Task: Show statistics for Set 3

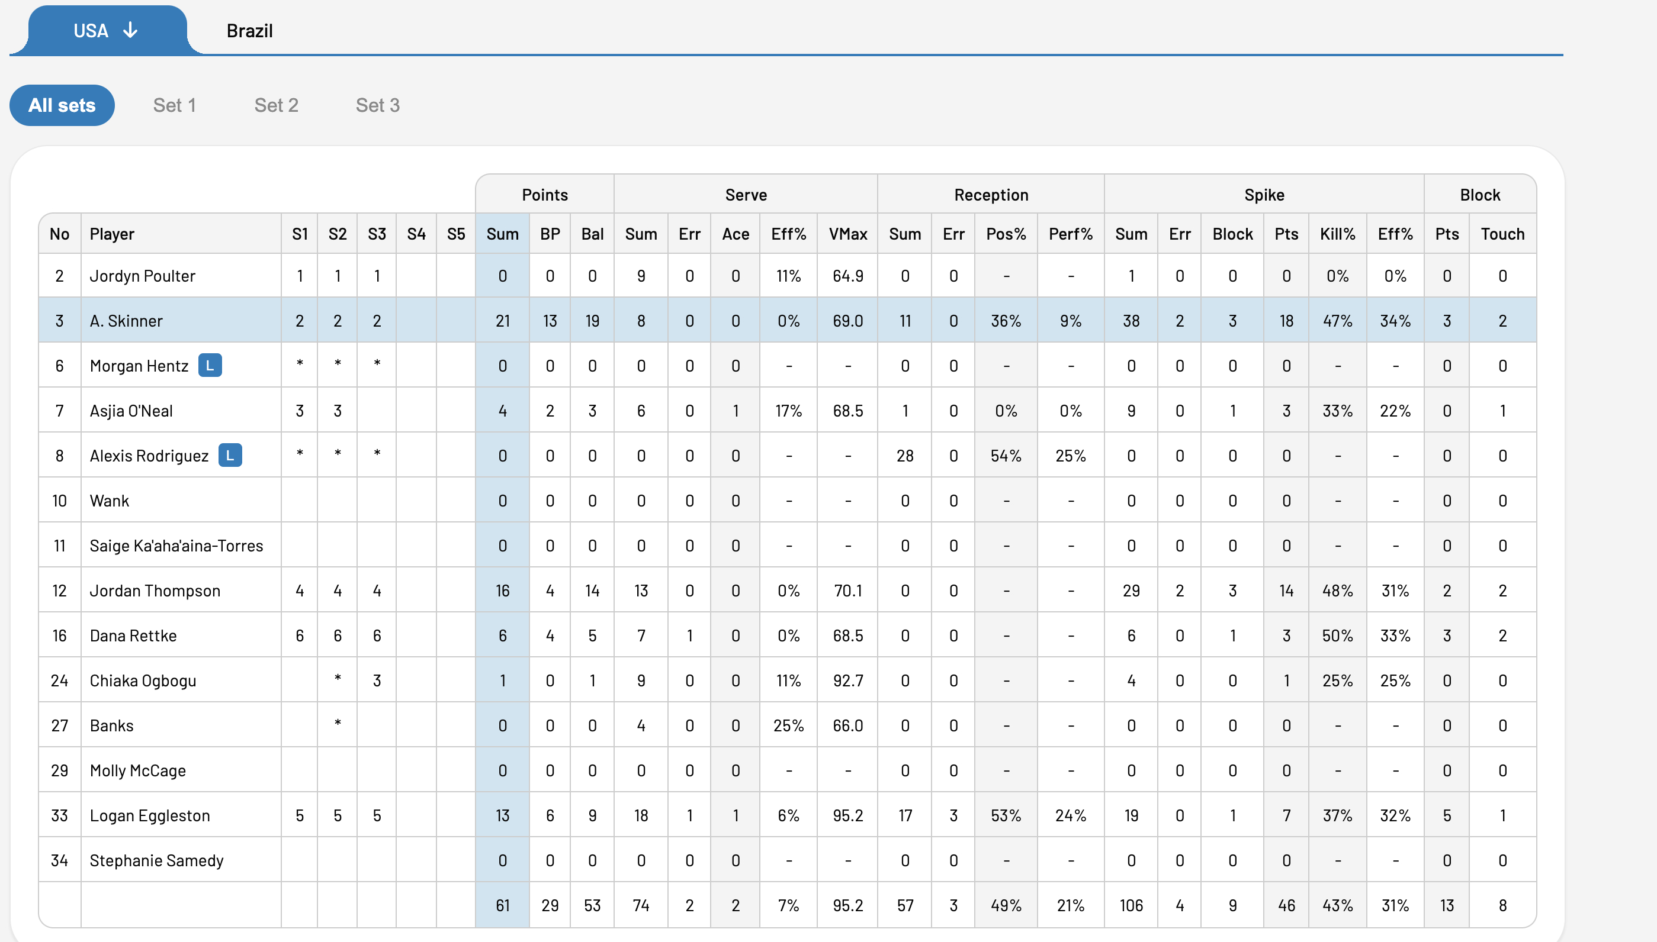Action: click(378, 105)
